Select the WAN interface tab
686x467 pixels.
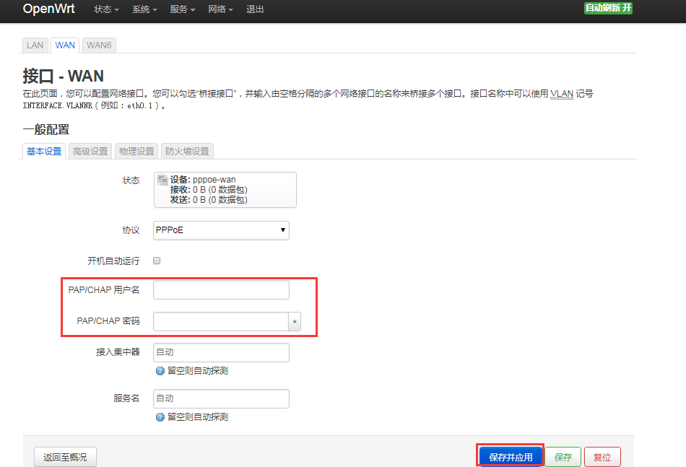pyautogui.click(x=65, y=45)
